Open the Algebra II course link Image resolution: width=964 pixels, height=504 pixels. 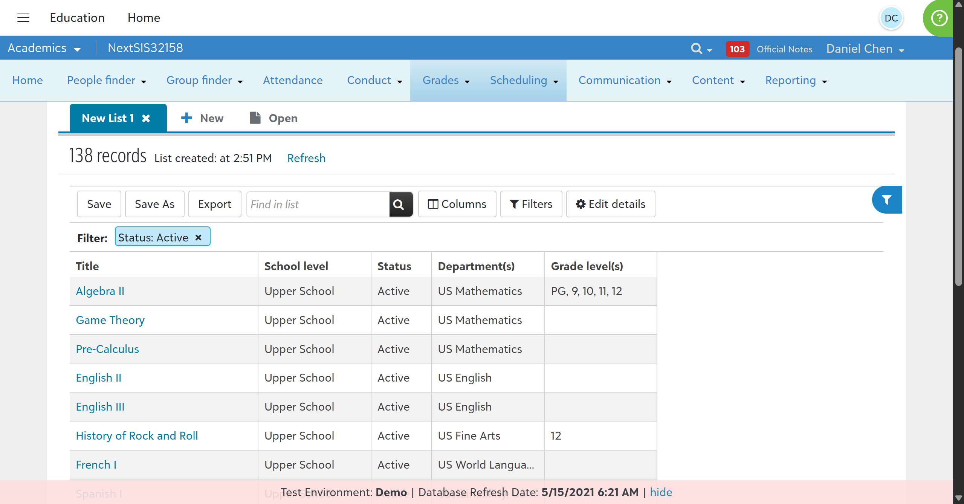(x=100, y=291)
